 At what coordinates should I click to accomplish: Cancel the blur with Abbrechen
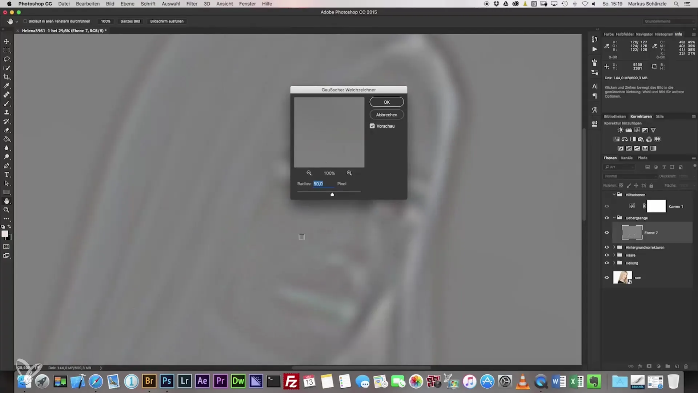(386, 115)
